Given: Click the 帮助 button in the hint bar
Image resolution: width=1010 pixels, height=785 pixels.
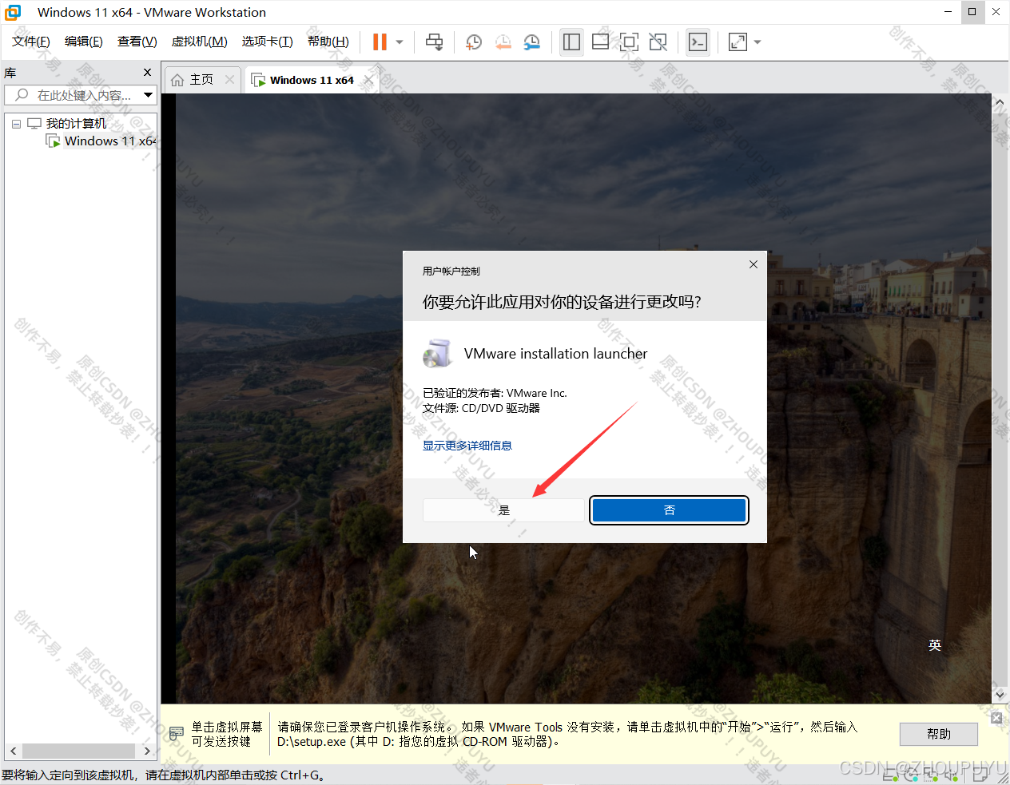Looking at the screenshot, I should (x=939, y=734).
